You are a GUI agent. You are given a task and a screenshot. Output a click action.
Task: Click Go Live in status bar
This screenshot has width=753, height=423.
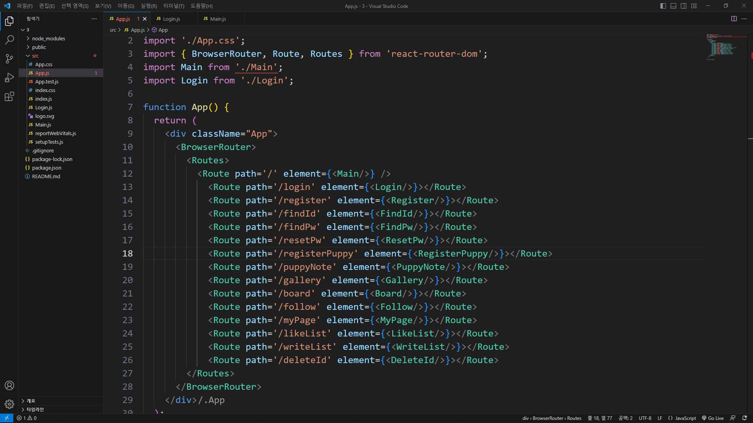713,418
